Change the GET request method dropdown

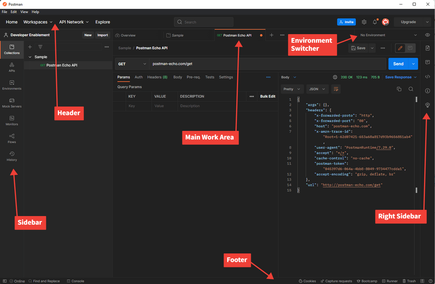(x=132, y=64)
